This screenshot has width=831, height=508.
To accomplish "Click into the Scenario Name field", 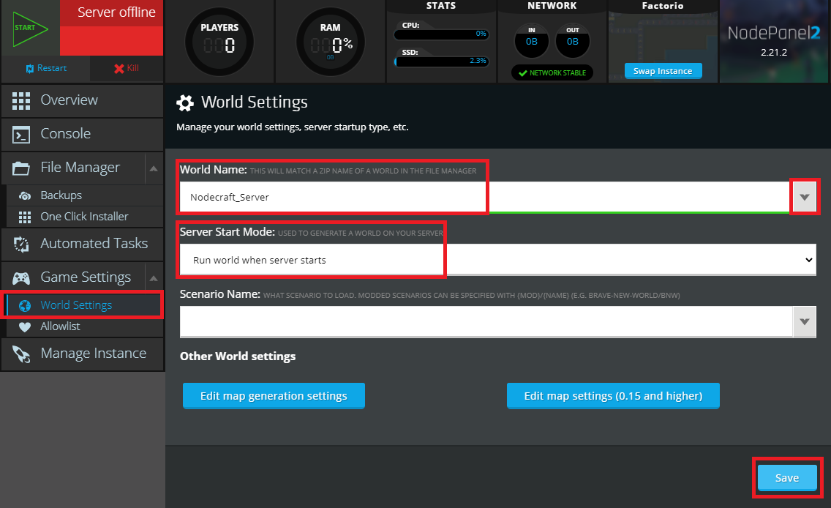I will tap(486, 321).
